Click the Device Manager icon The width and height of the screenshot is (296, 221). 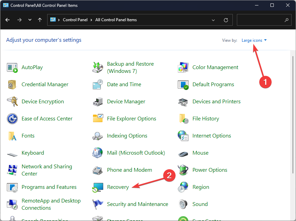coord(98,102)
